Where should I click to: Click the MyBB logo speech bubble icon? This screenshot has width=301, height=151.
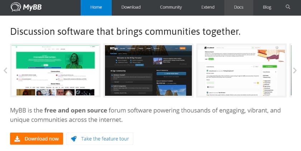click(16, 7)
